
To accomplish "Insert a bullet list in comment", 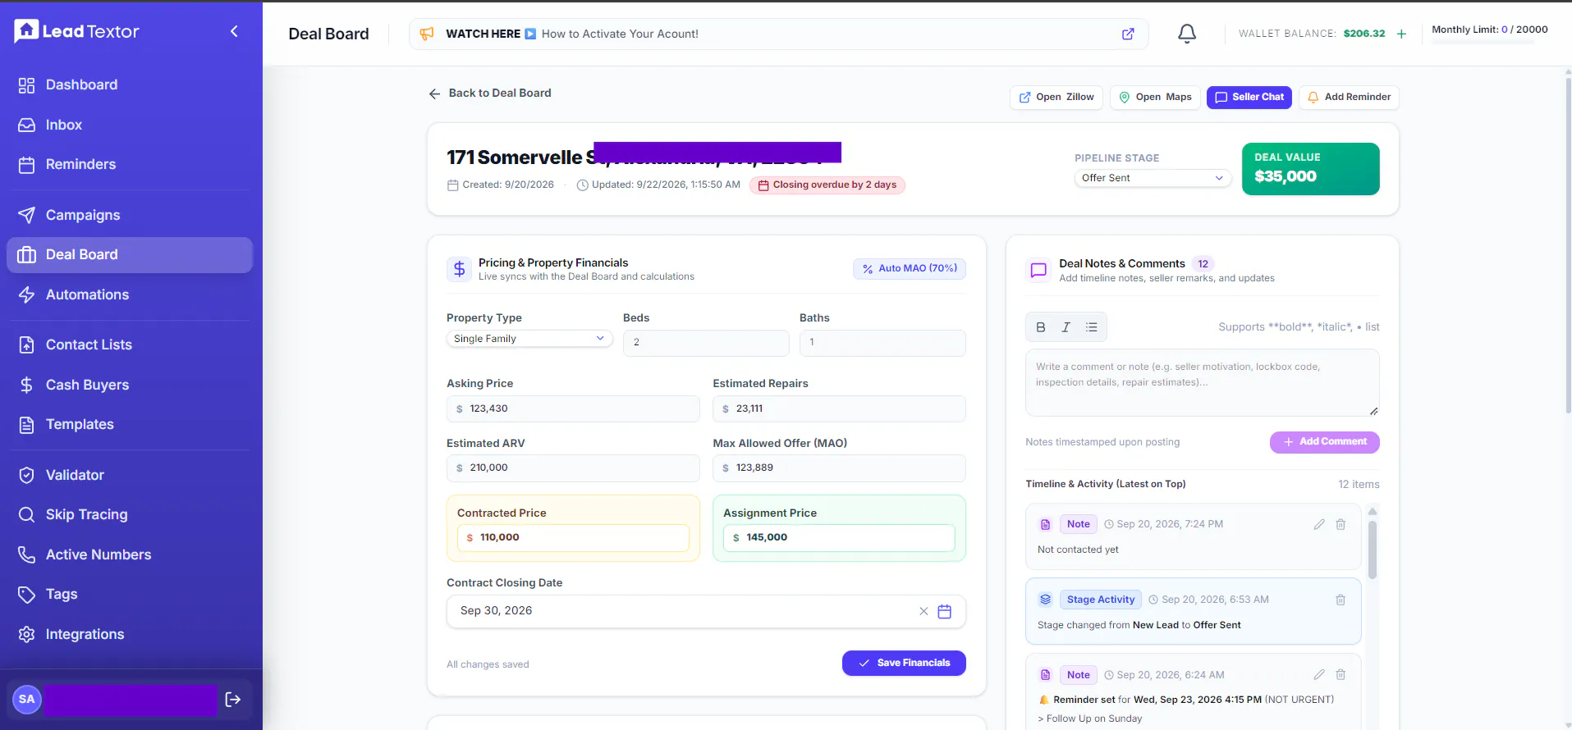I will (1092, 326).
